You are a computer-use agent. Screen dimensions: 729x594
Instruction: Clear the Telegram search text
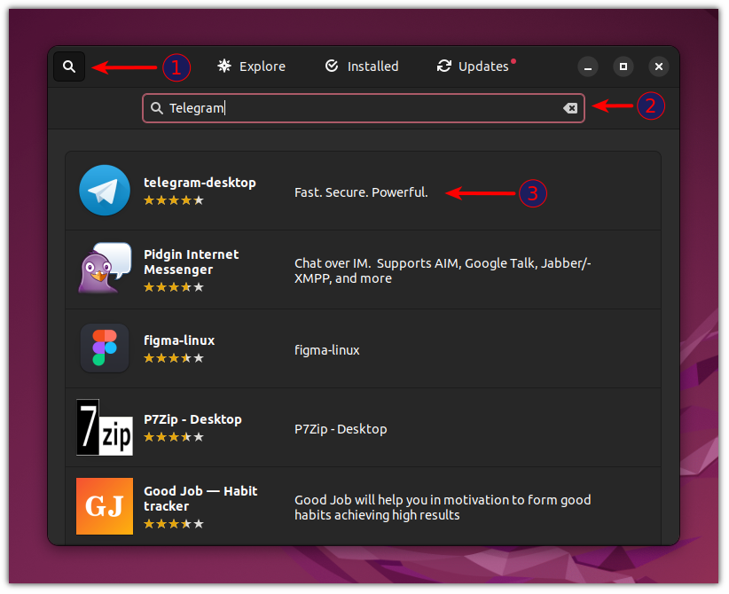(x=570, y=108)
